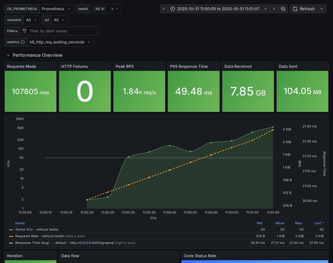The height and width of the screenshot is (263, 333).
Task: Open the k6_http_req_waiting_seconds metrics dropdown
Action: pos(60,42)
